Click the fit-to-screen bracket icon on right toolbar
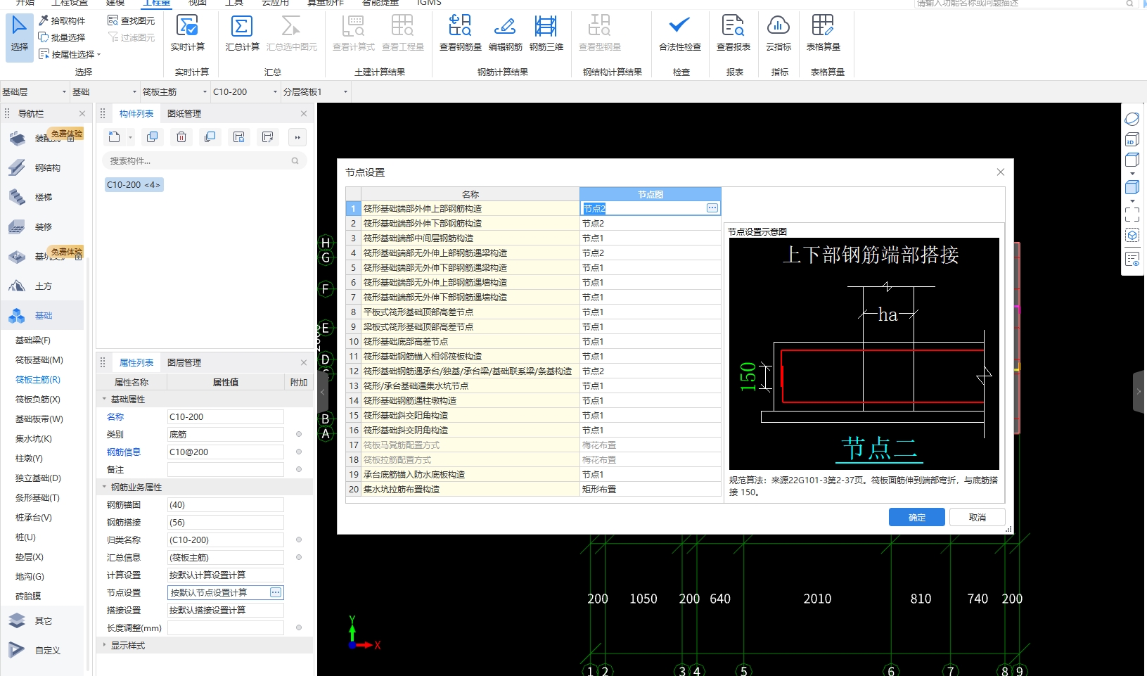1147x676 pixels. (1132, 214)
